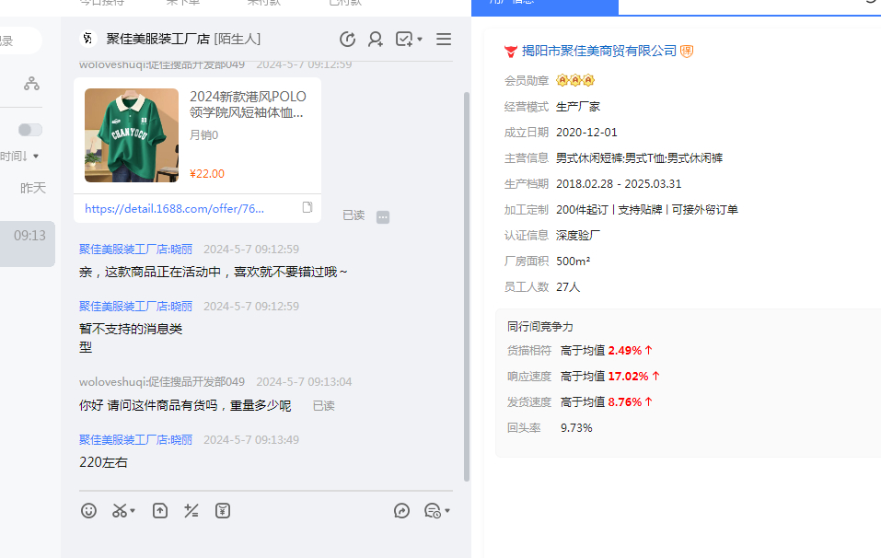This screenshot has height=558, width=881.
Task: Expand dropdown arrow next to scissors tool
Action: pos(133,511)
